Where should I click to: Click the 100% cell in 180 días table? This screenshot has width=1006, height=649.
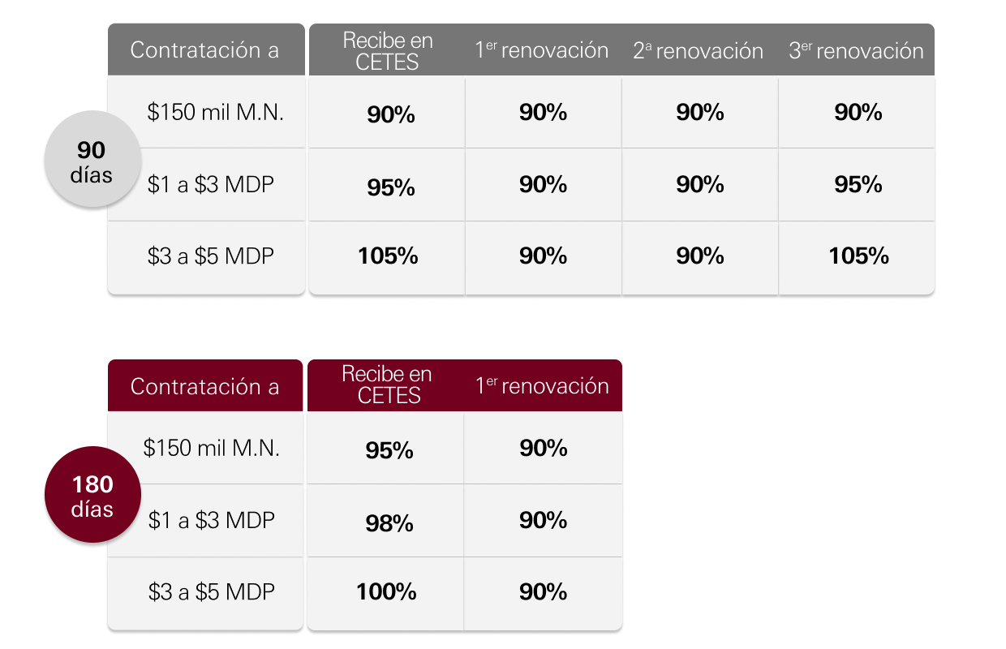click(x=386, y=593)
